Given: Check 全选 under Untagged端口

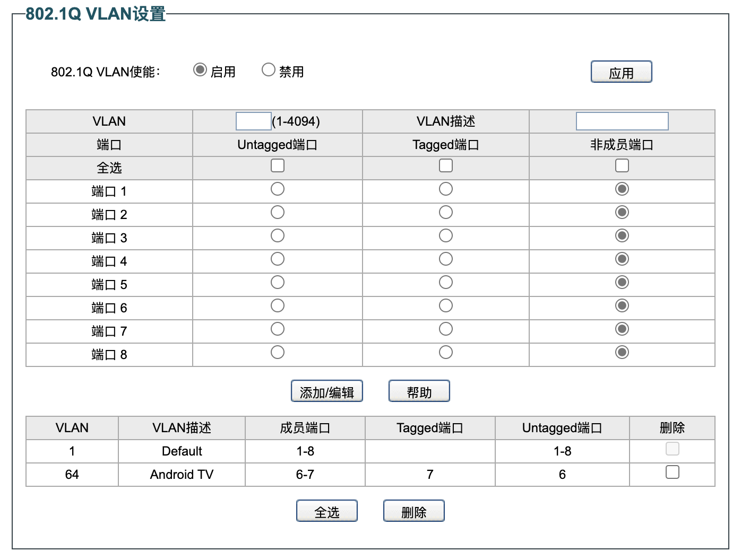Looking at the screenshot, I should (x=278, y=166).
